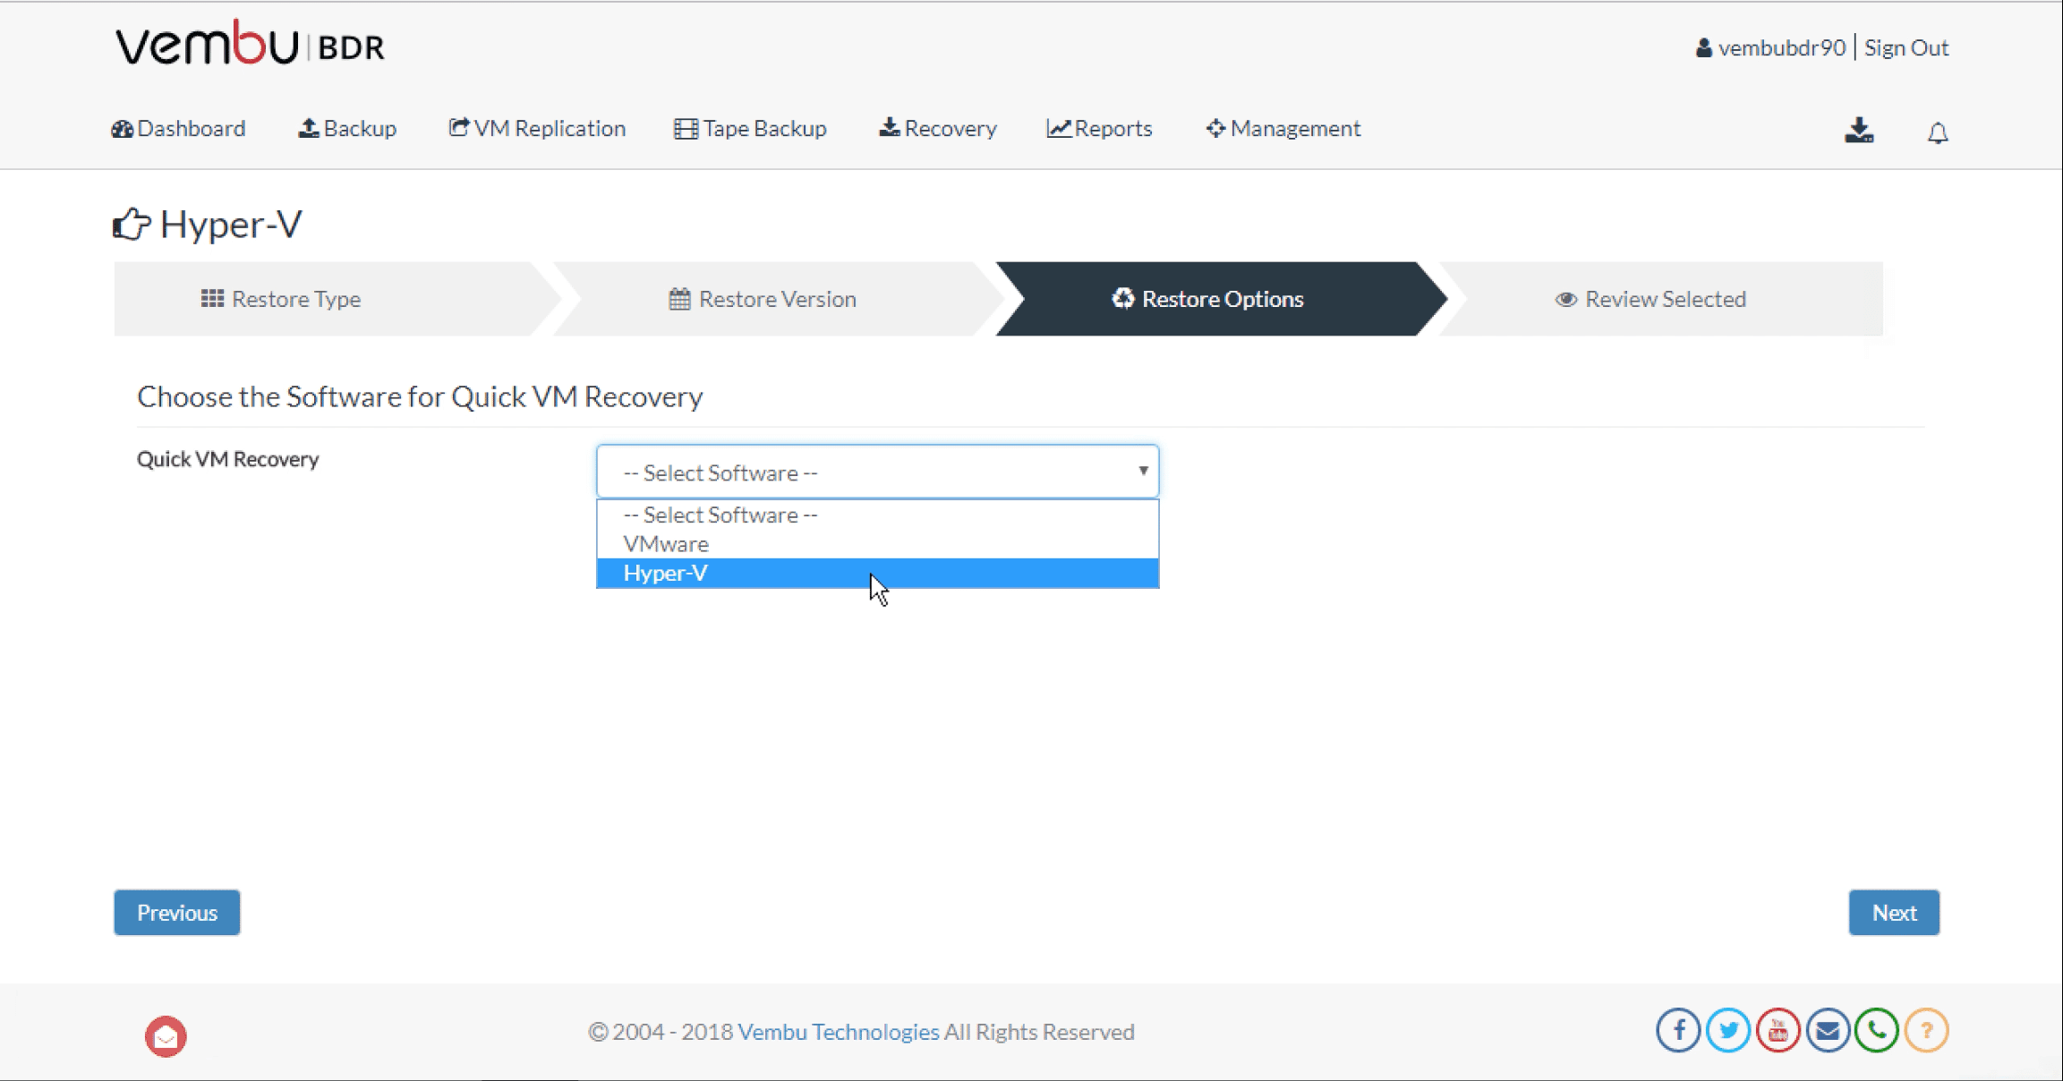2063x1081 pixels.
Task: Choose the VMware option in the list
Action: (666, 544)
